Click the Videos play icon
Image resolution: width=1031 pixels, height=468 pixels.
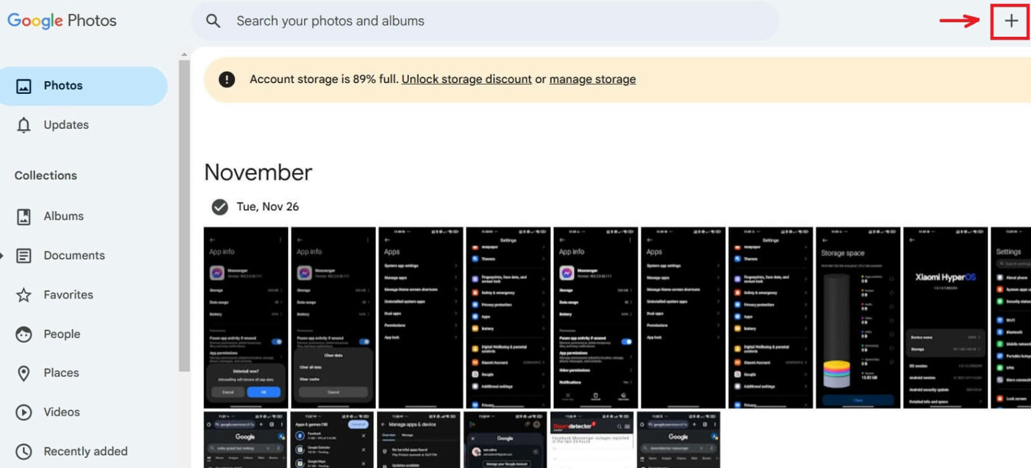(x=23, y=412)
